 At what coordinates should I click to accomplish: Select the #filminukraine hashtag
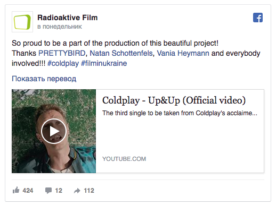104,63
